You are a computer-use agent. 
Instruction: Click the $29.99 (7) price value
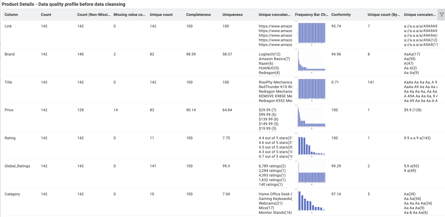tap(268, 110)
